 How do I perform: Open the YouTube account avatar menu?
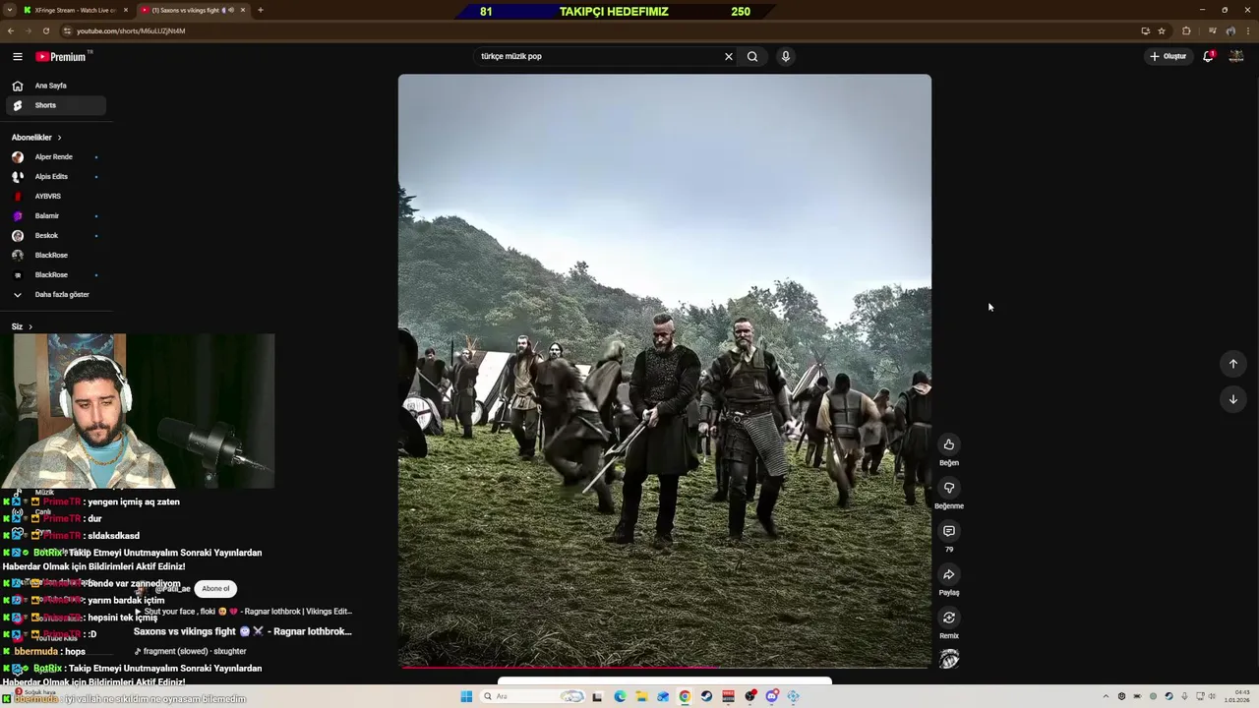tap(1236, 56)
